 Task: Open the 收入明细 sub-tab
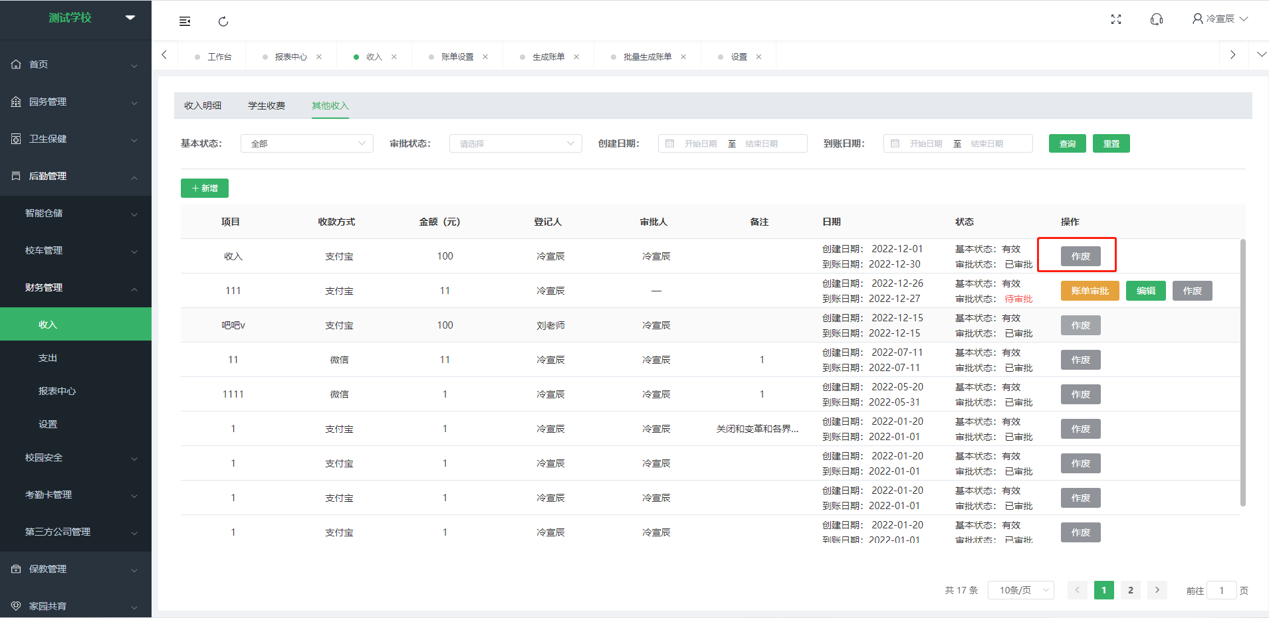click(203, 106)
